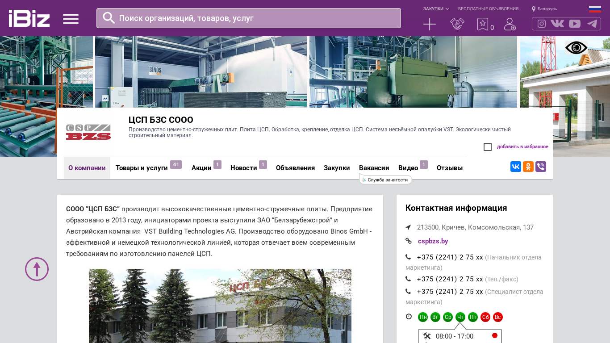This screenshot has width=610, height=343.
Task: Share company page via Viber
Action: (x=541, y=167)
